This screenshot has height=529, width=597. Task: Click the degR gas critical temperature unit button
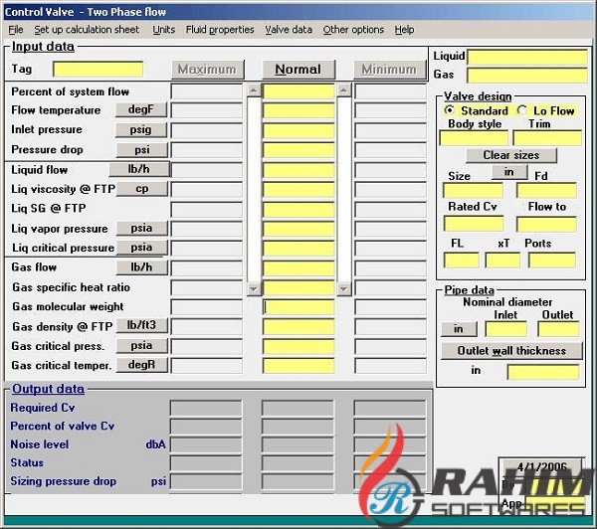141,365
